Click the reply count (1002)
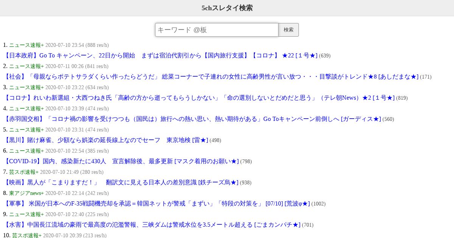Viewport: 454px width, 238px height. [x=319, y=204]
